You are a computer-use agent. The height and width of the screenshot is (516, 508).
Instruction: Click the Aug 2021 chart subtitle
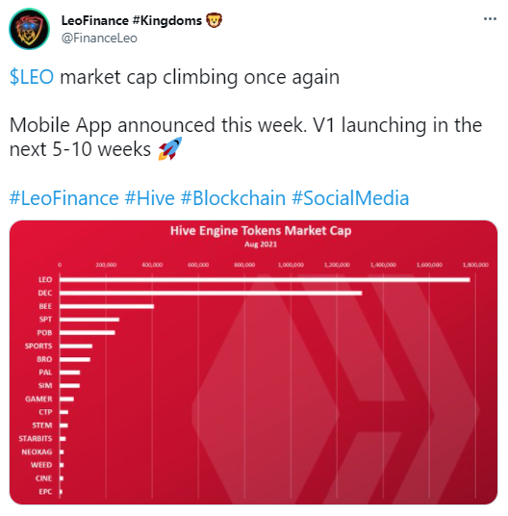click(261, 245)
